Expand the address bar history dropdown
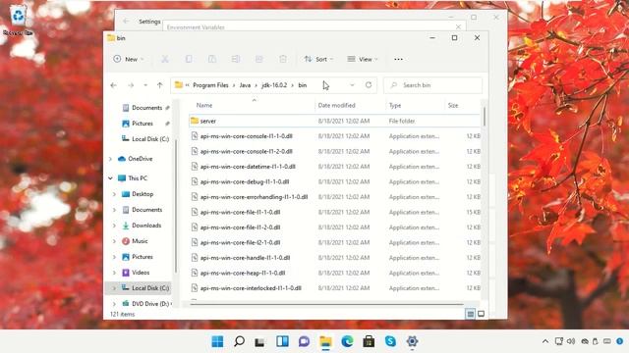Image resolution: width=629 pixels, height=353 pixels. coord(352,85)
